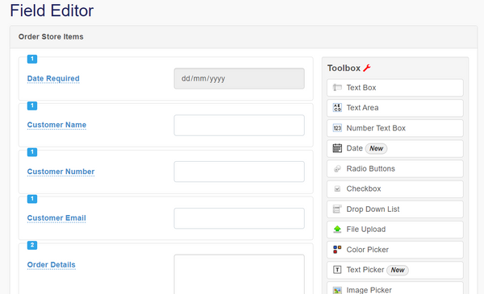This screenshot has width=484, height=294.
Task: Open the Date Required field label
Action: coord(53,78)
